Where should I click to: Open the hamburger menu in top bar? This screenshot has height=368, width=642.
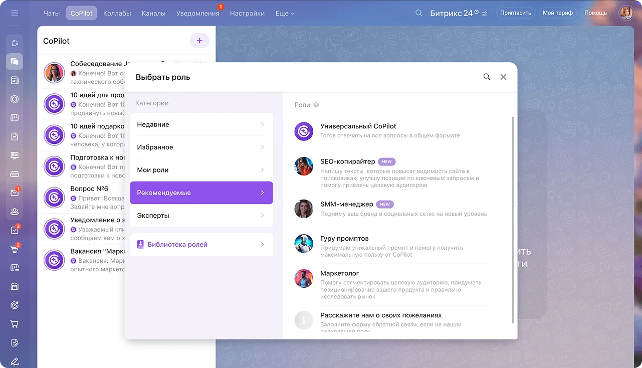pyautogui.click(x=15, y=13)
